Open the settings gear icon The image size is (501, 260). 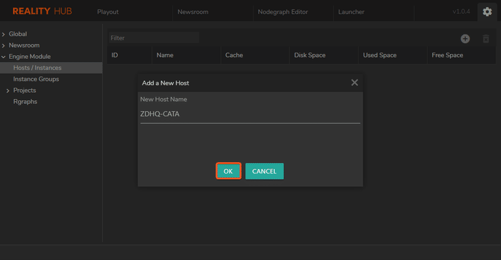point(487,12)
